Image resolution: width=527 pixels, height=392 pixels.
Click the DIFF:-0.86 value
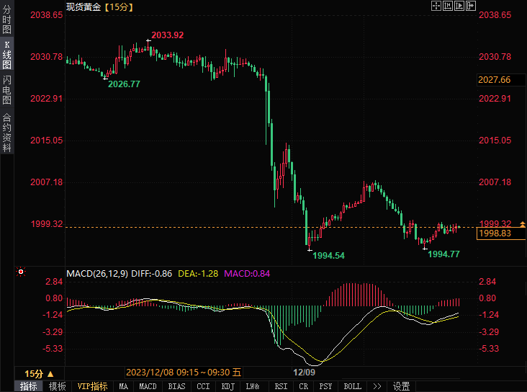tap(152, 274)
